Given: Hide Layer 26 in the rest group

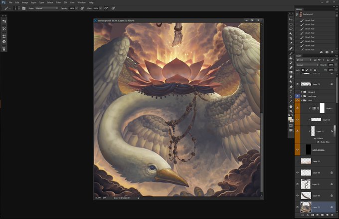Looking at the screenshot, I should coord(298,119).
